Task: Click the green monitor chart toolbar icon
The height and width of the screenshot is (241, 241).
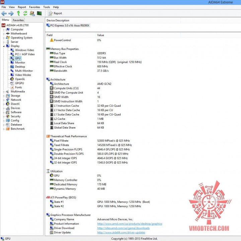Action: (39, 13)
